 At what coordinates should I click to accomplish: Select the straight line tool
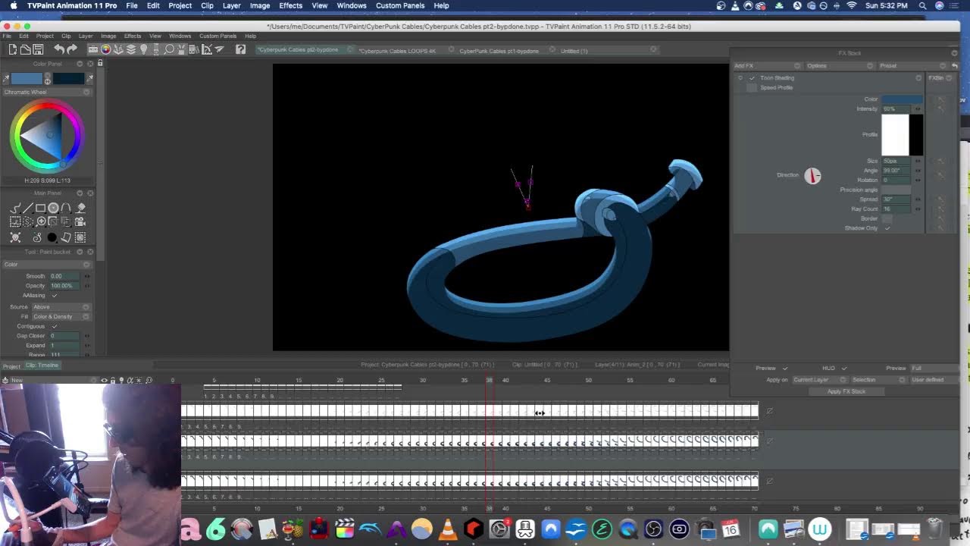tap(28, 208)
